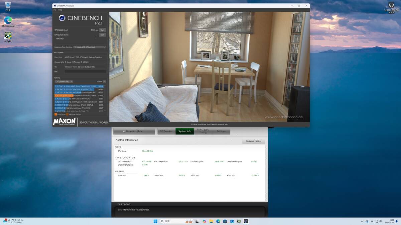Viewport: 401px width, 225px height.
Task: Show hidden system tray icons
Action: 362,221
